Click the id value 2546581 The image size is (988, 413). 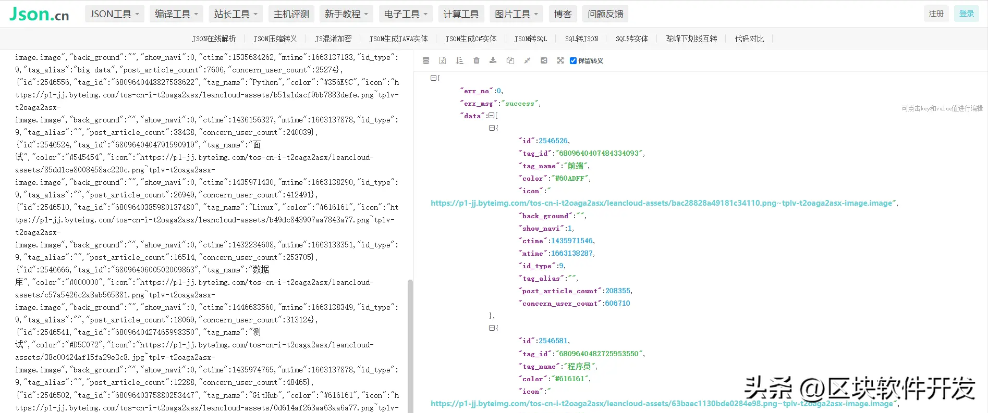coord(553,341)
